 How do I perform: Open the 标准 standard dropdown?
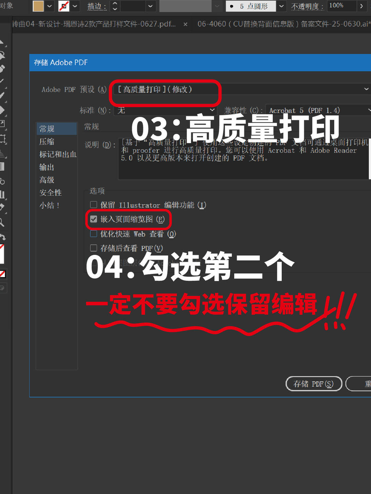pyautogui.click(x=166, y=110)
